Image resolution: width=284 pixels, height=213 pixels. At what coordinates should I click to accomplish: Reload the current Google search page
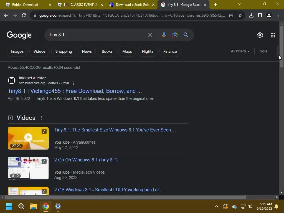coord(24,16)
